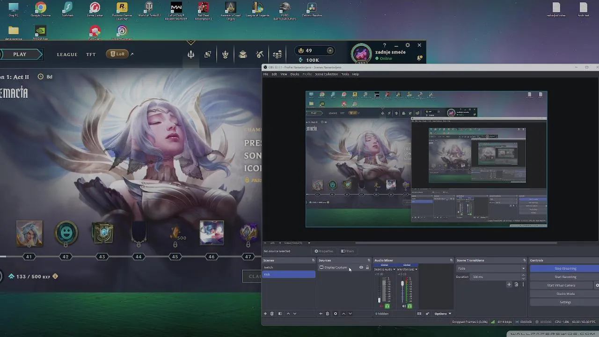Purchase RP via plus icon next to 49
Screen dimensions: 599x337
tap(330, 51)
